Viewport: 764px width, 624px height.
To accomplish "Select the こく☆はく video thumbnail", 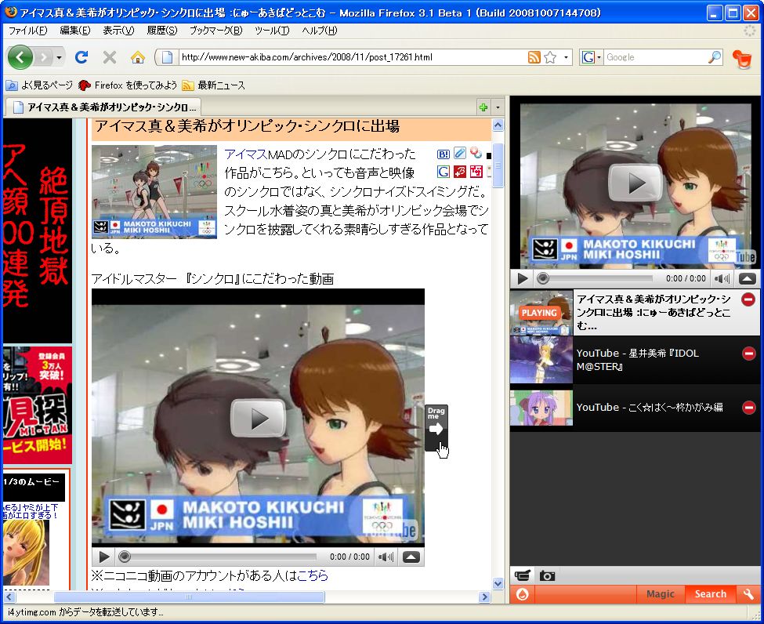I will click(x=541, y=408).
